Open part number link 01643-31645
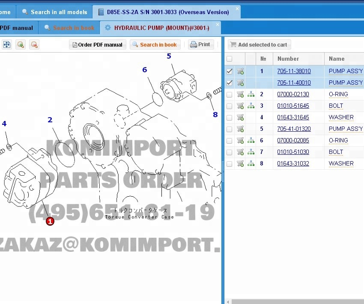 (293, 118)
